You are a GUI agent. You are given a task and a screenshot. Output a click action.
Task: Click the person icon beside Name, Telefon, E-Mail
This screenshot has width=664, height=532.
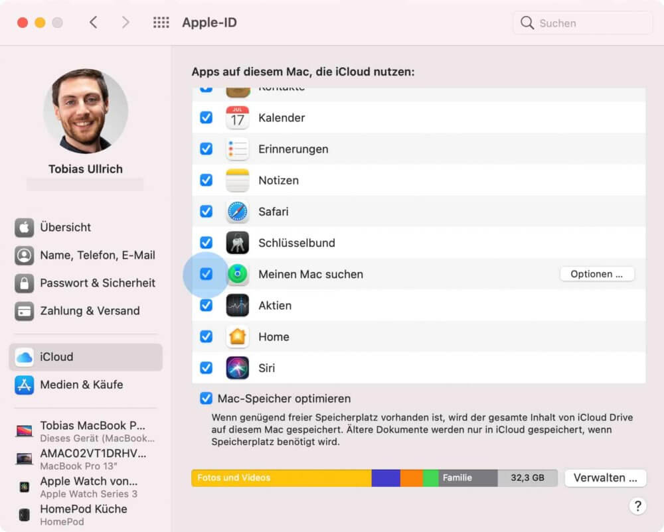[x=24, y=255]
